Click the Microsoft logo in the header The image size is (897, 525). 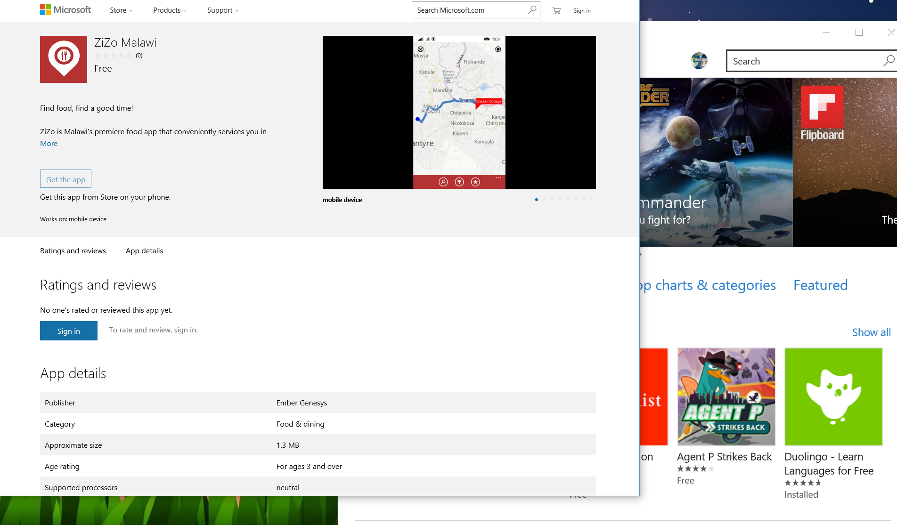(65, 10)
